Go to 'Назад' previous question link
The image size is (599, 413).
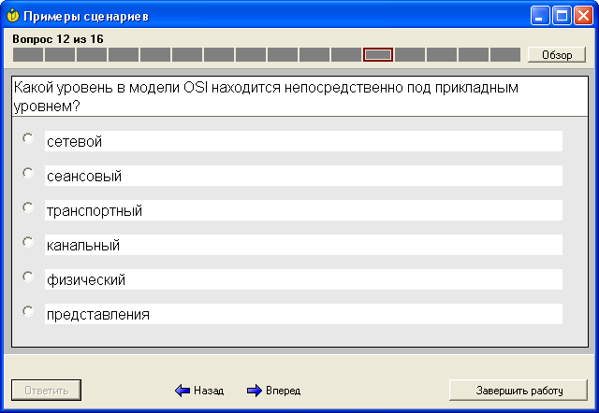pyautogui.click(x=209, y=391)
